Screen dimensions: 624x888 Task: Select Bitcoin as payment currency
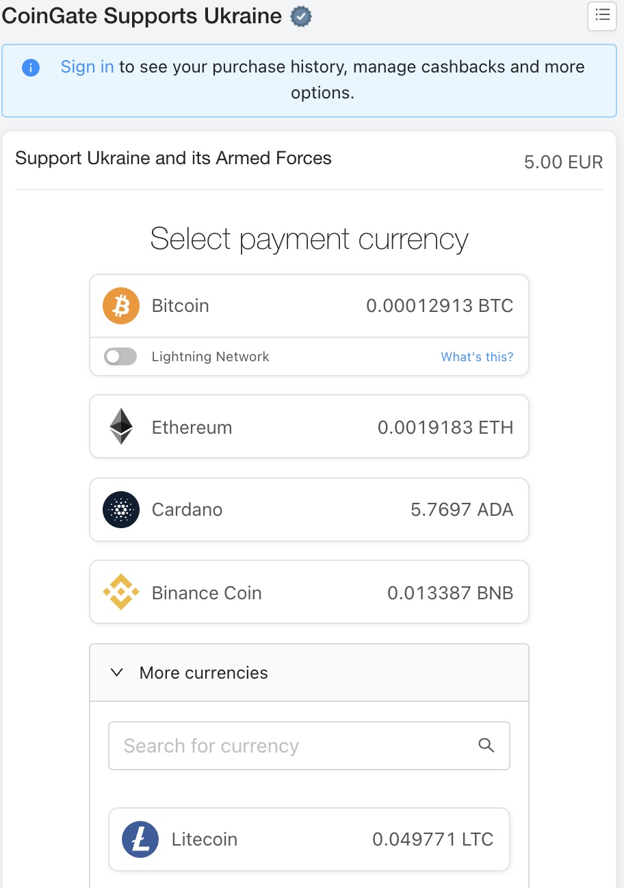309,306
